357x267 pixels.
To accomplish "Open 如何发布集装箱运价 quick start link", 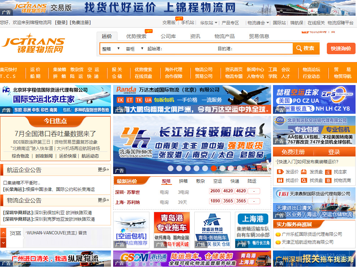I will (x=307, y=162).
